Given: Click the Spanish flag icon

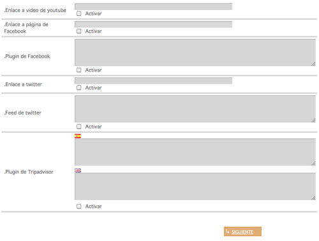Looking at the screenshot, I should pos(78,136).
